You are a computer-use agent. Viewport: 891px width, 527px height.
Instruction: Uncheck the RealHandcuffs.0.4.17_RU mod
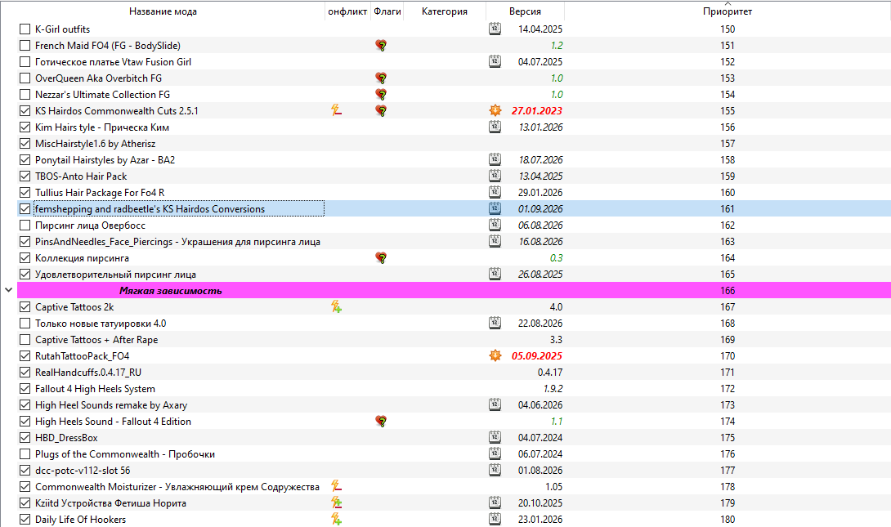click(x=25, y=373)
